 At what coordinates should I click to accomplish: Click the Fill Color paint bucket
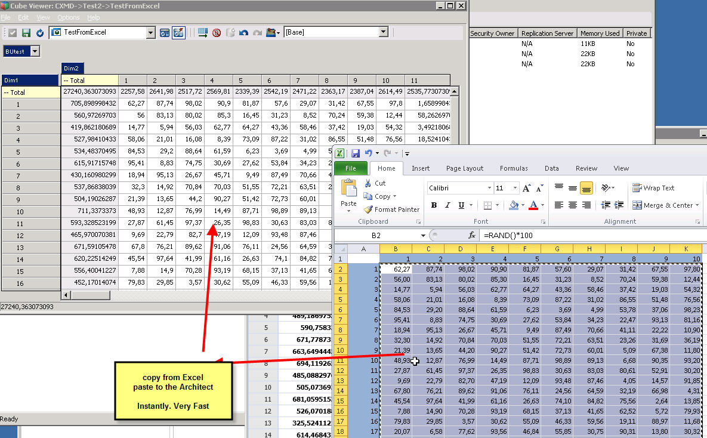click(x=514, y=205)
